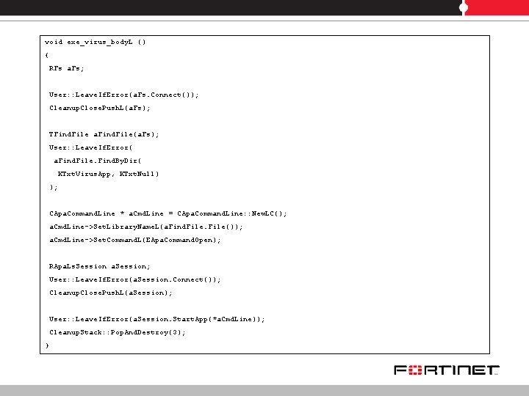Click the 'aFindFile.FindByDir(' line
Viewport: 529px width, 396px height.
(x=98, y=161)
